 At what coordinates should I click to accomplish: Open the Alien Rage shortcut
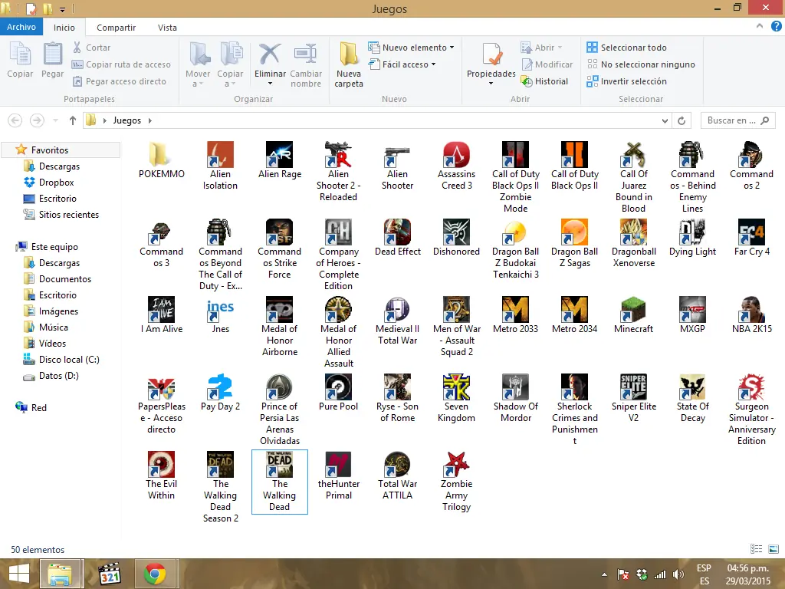pyautogui.click(x=279, y=160)
